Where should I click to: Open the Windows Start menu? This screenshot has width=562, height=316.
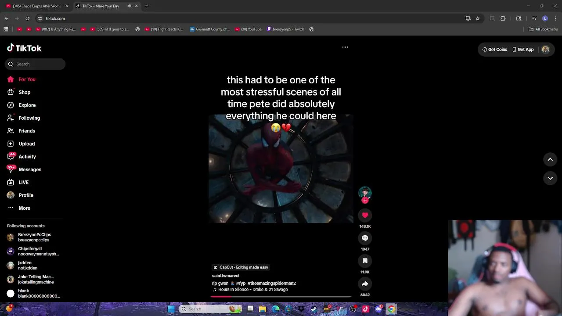[171, 309]
